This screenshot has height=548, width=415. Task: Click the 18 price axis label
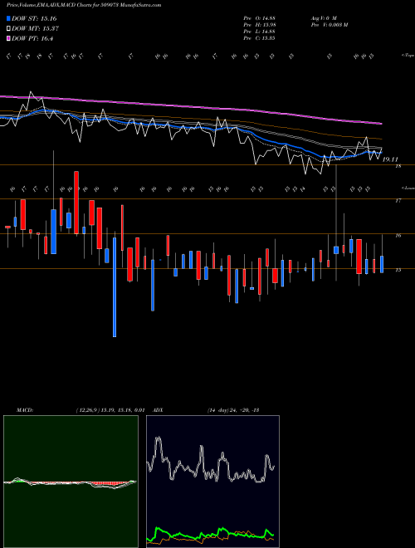398,166
